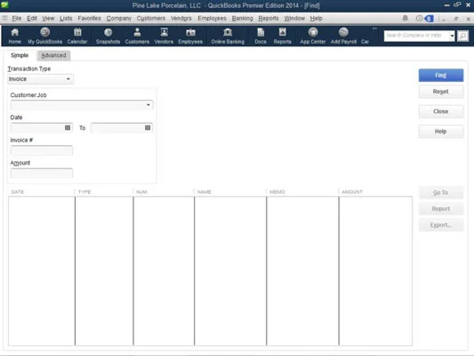This screenshot has height=356, width=474.
Task: Expand the Customer:Job dropdown
Action: coord(149,105)
